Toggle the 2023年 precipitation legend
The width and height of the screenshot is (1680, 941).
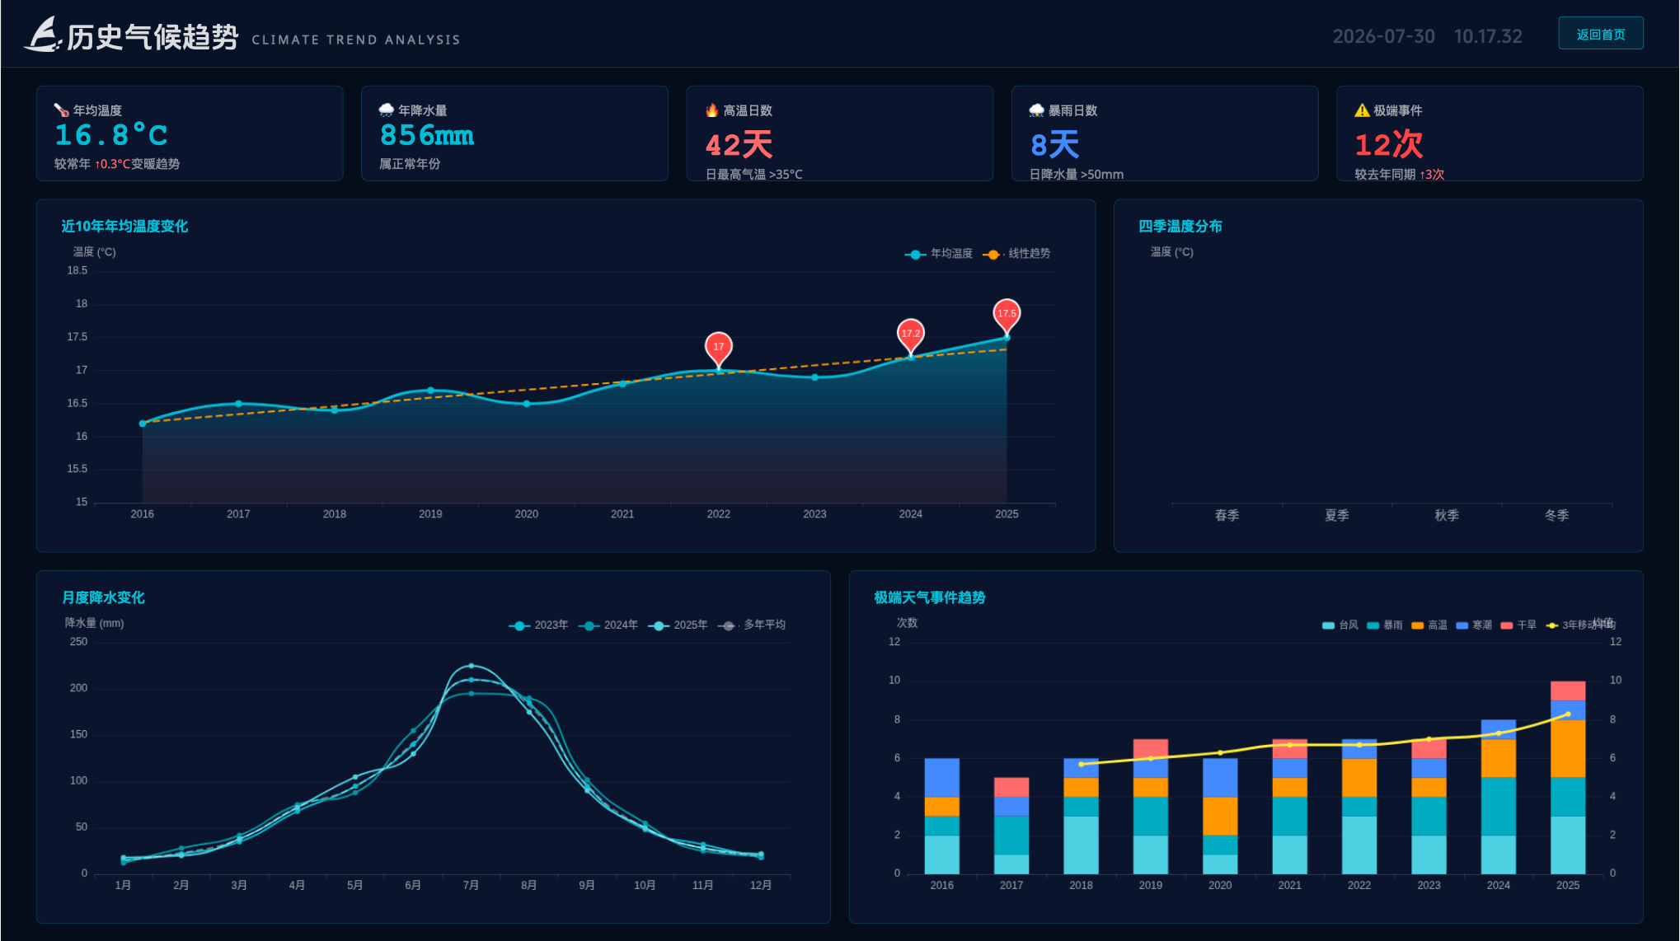click(x=538, y=625)
